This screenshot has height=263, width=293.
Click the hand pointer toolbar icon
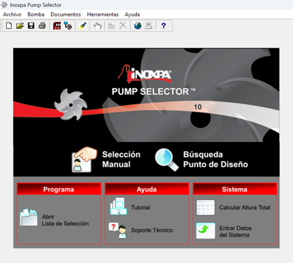[x=97, y=26]
